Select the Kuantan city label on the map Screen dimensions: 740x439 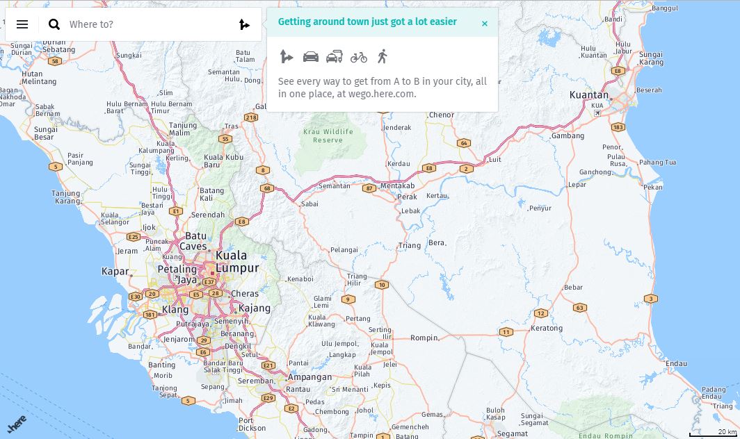[x=588, y=95]
